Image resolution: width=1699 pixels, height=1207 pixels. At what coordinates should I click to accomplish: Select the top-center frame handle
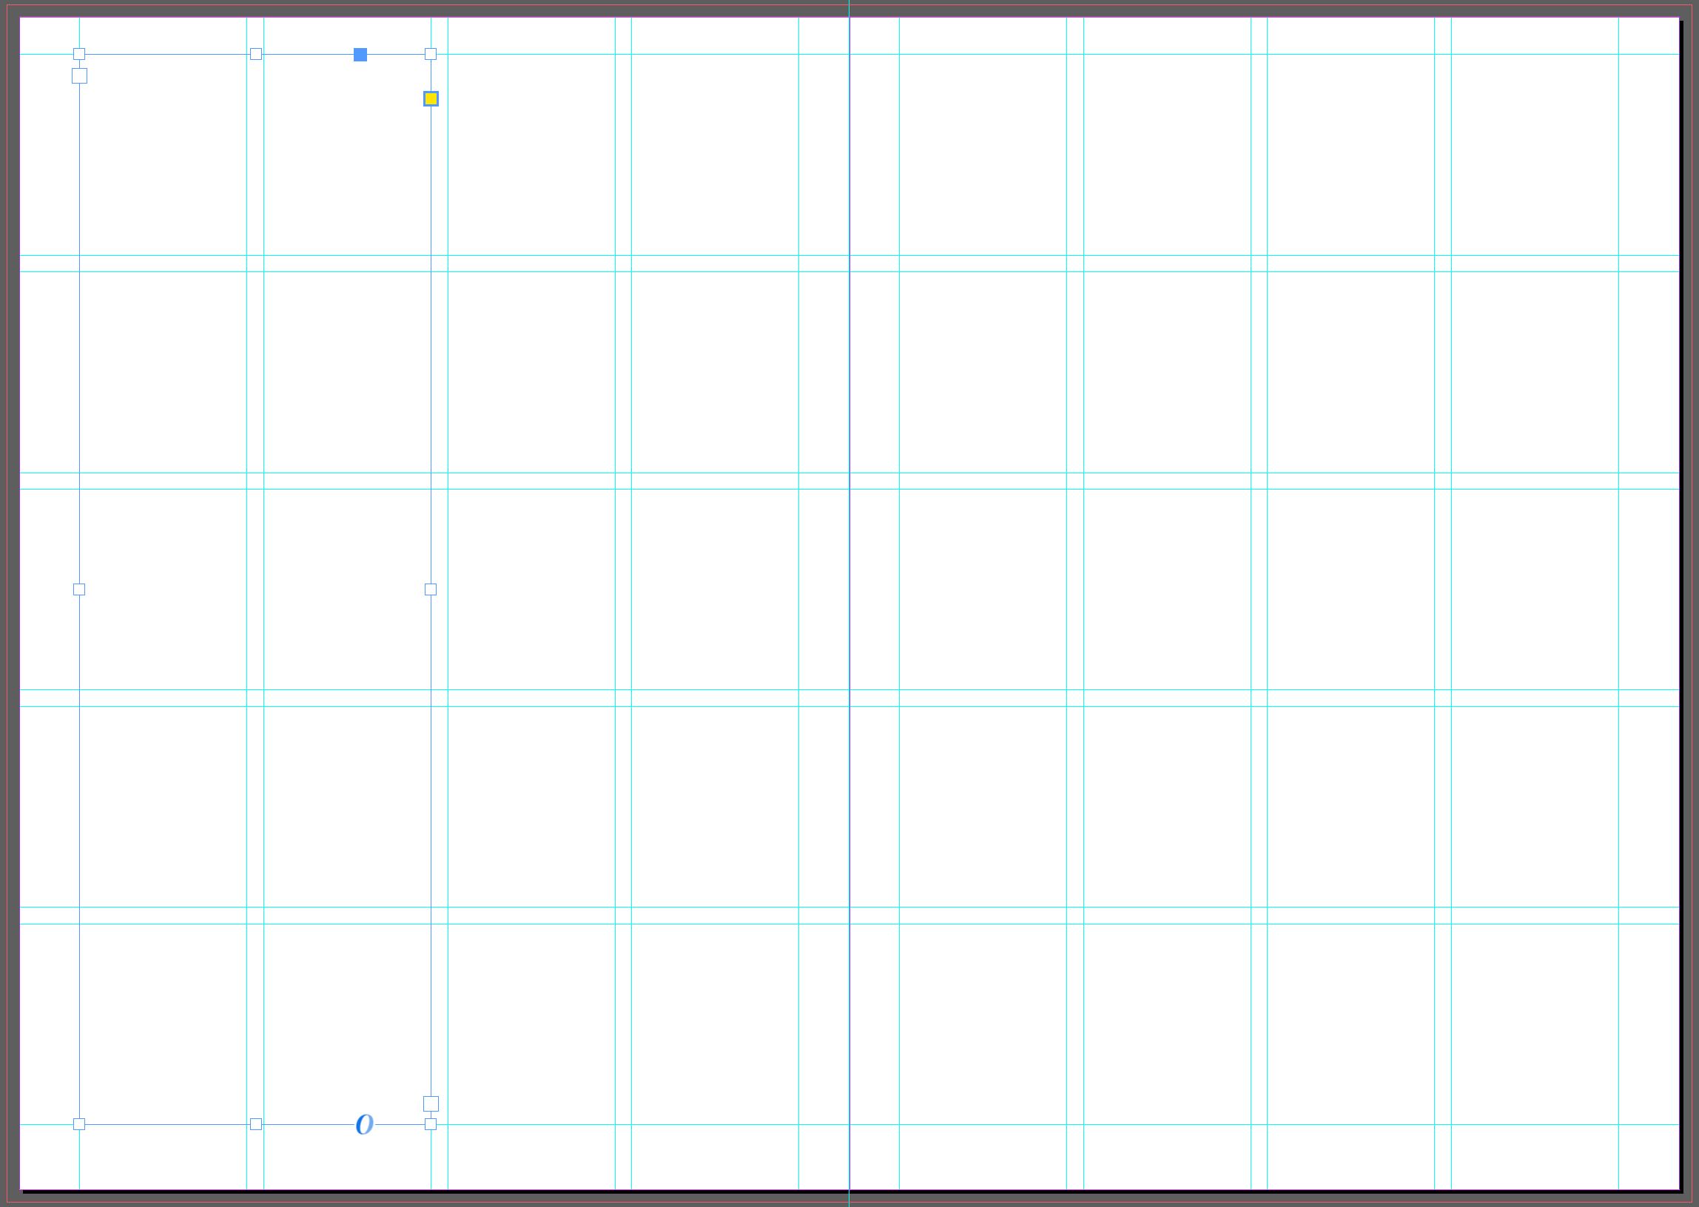coord(256,54)
